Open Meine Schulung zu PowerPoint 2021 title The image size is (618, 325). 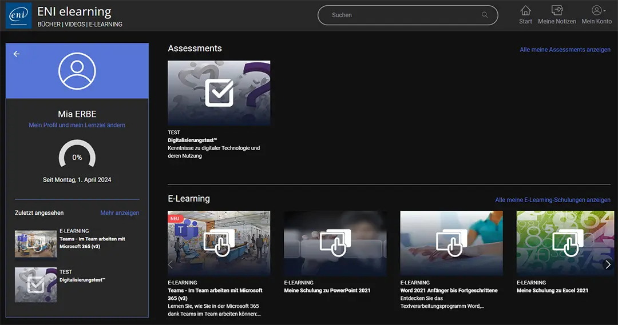click(327, 290)
